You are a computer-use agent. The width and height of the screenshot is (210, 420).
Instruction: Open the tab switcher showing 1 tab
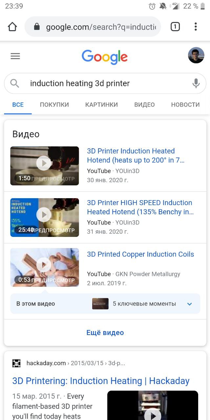tap(175, 27)
